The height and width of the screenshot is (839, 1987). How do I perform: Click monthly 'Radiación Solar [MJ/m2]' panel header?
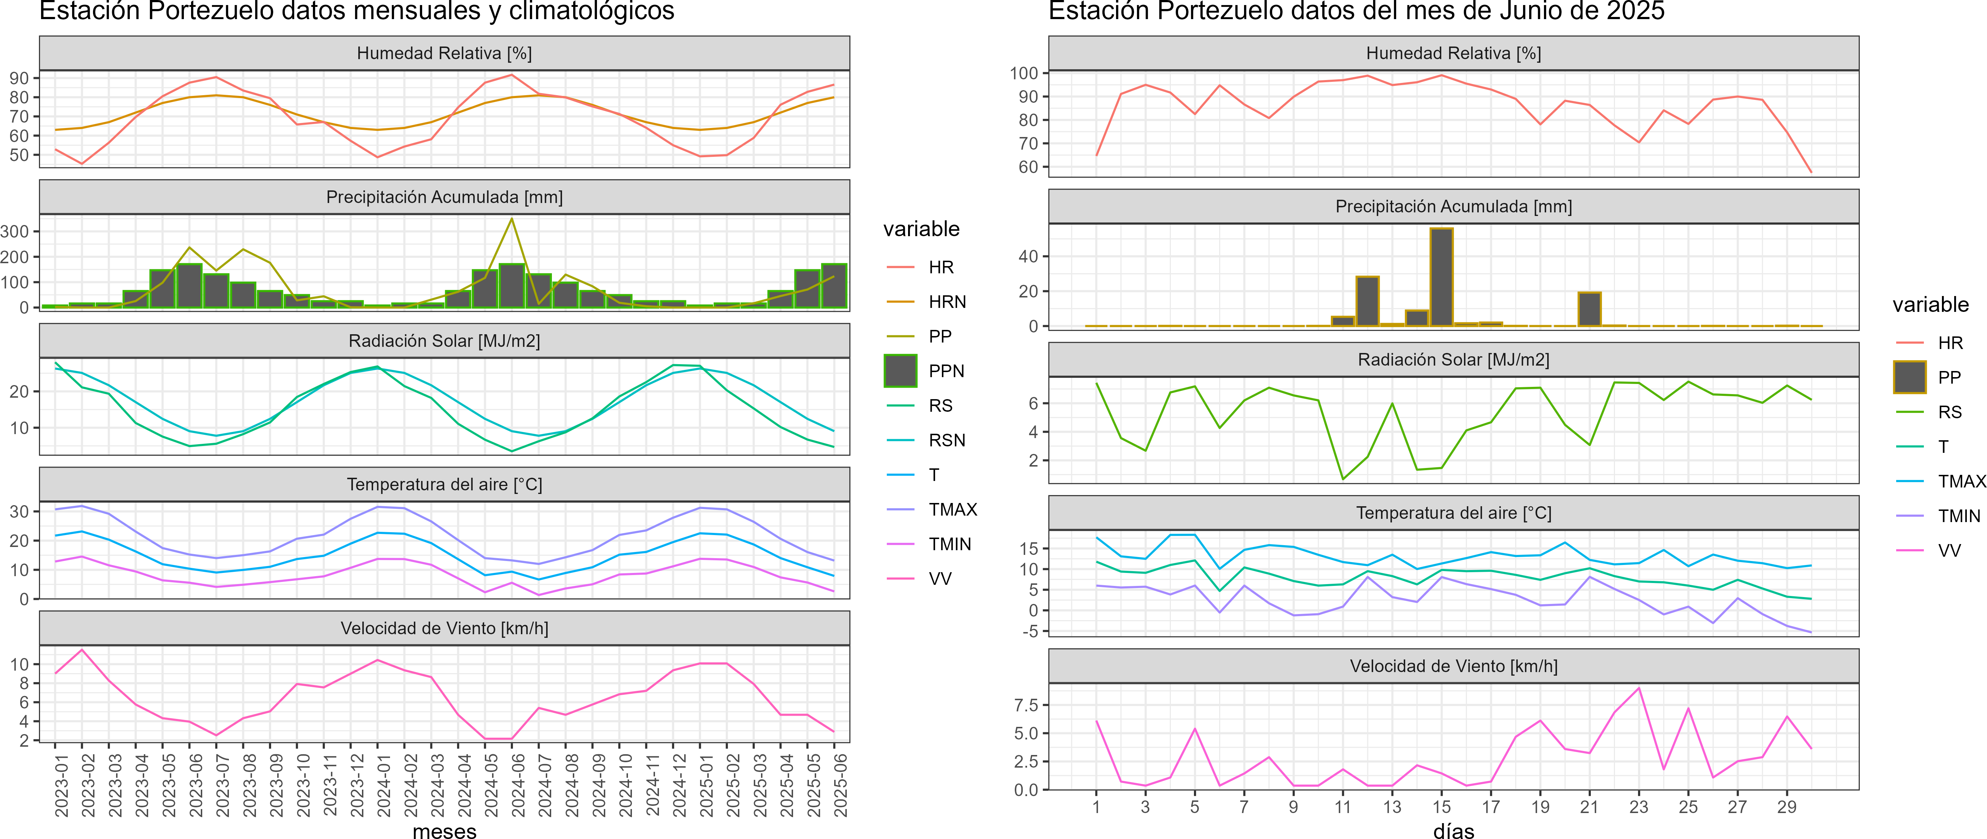click(x=444, y=341)
